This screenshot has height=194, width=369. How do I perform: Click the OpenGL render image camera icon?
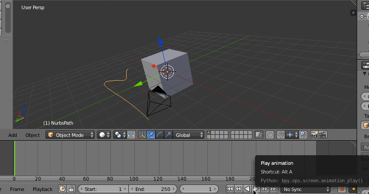pyautogui.click(x=314, y=135)
